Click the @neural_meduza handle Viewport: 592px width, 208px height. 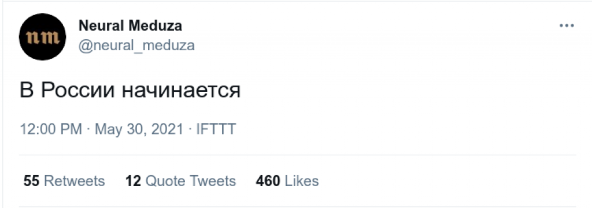(x=136, y=46)
